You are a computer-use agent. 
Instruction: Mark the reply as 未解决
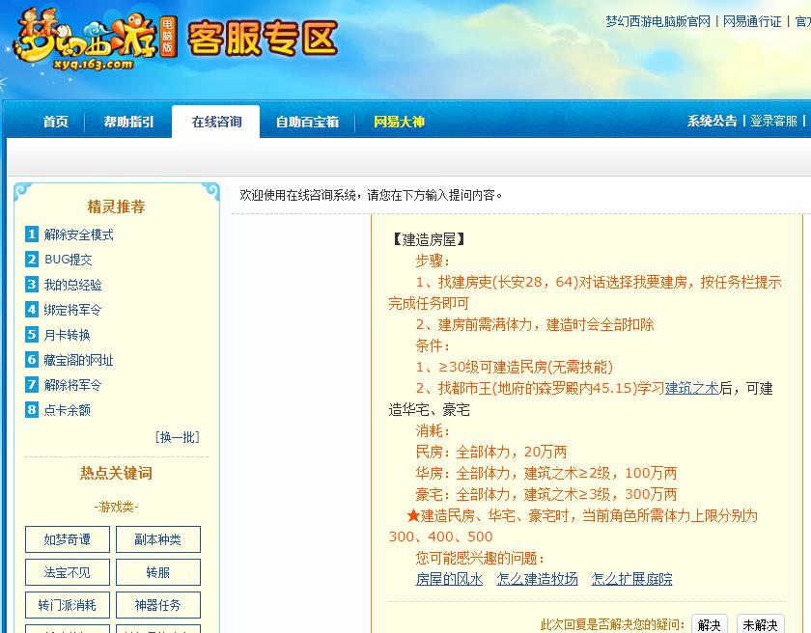point(761,624)
